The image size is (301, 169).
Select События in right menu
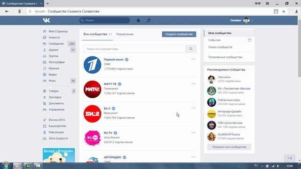(214, 40)
